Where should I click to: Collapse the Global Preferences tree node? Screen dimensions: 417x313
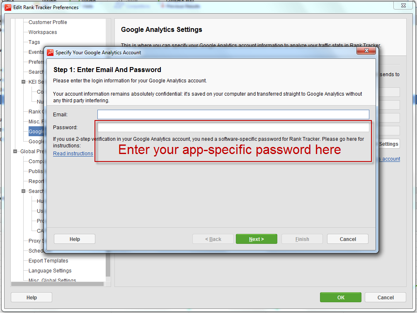tap(15, 152)
